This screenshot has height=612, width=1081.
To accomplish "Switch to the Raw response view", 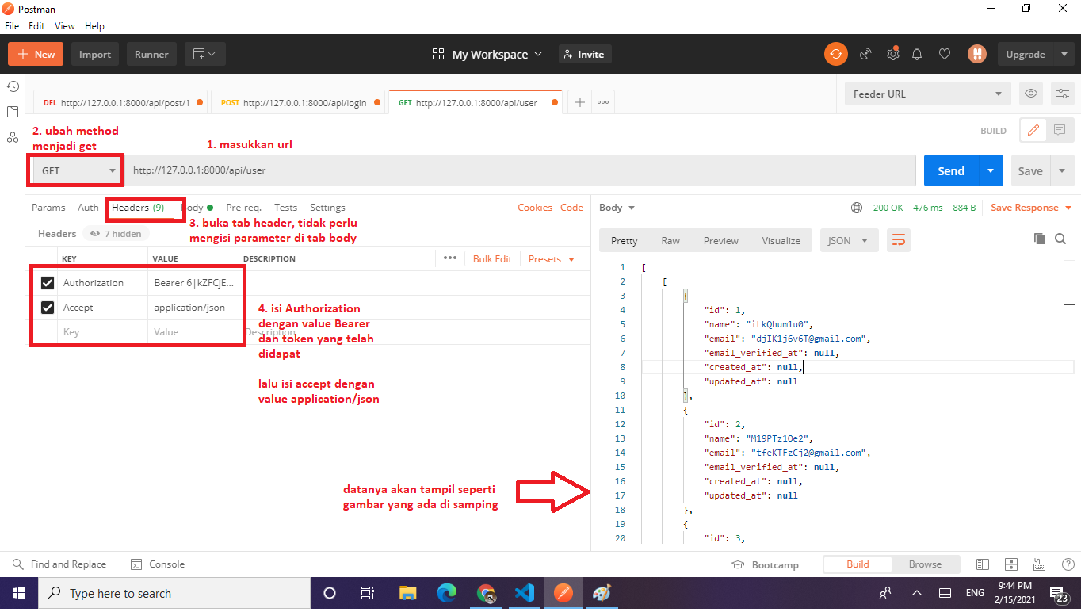I will (x=670, y=240).
